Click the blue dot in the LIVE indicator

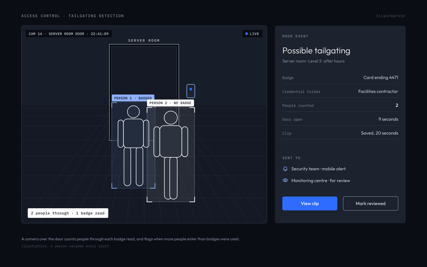pyautogui.click(x=247, y=34)
